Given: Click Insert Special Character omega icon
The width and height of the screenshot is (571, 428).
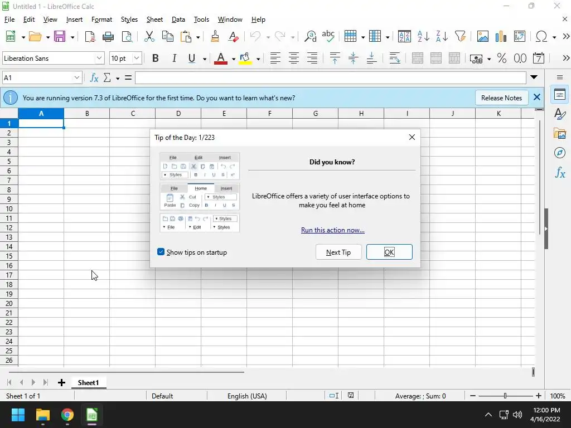Looking at the screenshot, I should click(541, 36).
